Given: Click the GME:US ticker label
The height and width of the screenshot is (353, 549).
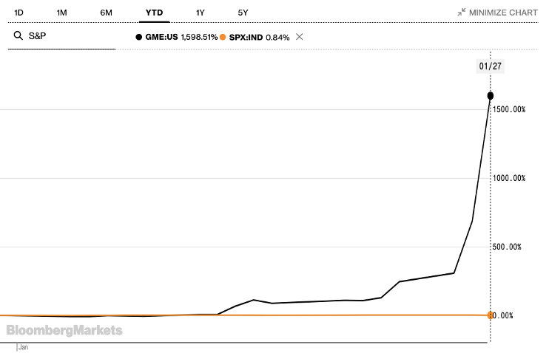Looking at the screenshot, I should click(x=161, y=37).
